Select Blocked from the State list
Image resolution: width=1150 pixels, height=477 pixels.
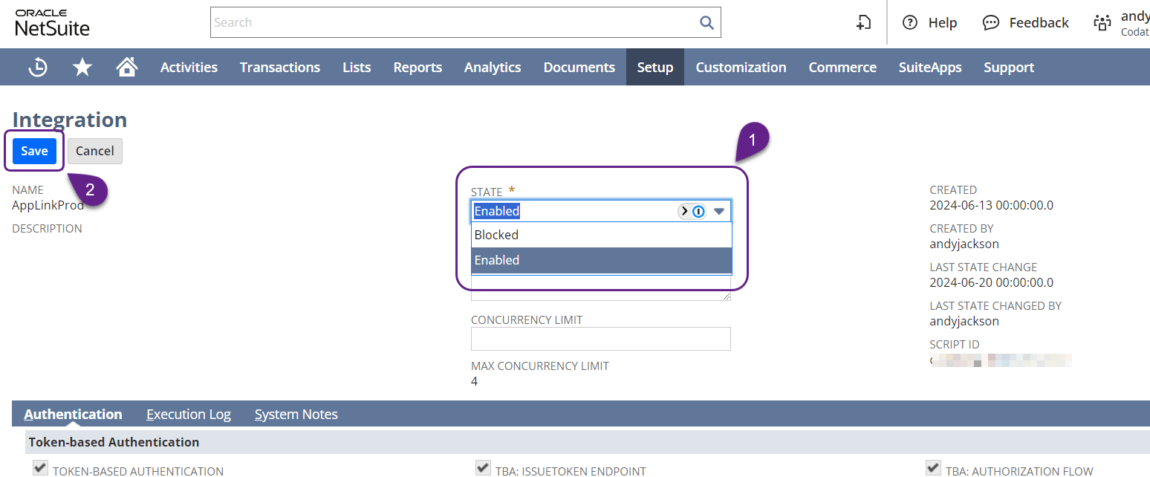pos(496,235)
